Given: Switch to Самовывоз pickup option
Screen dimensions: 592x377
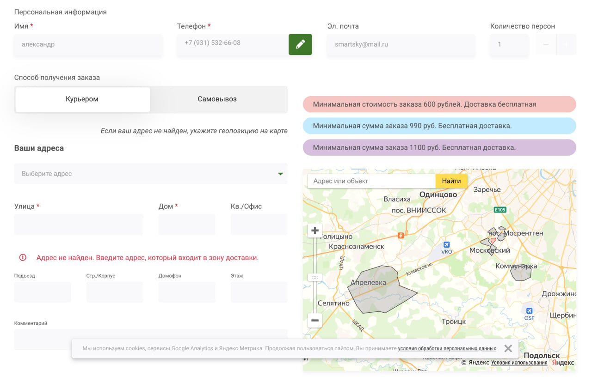Looking at the screenshot, I should 217,99.
